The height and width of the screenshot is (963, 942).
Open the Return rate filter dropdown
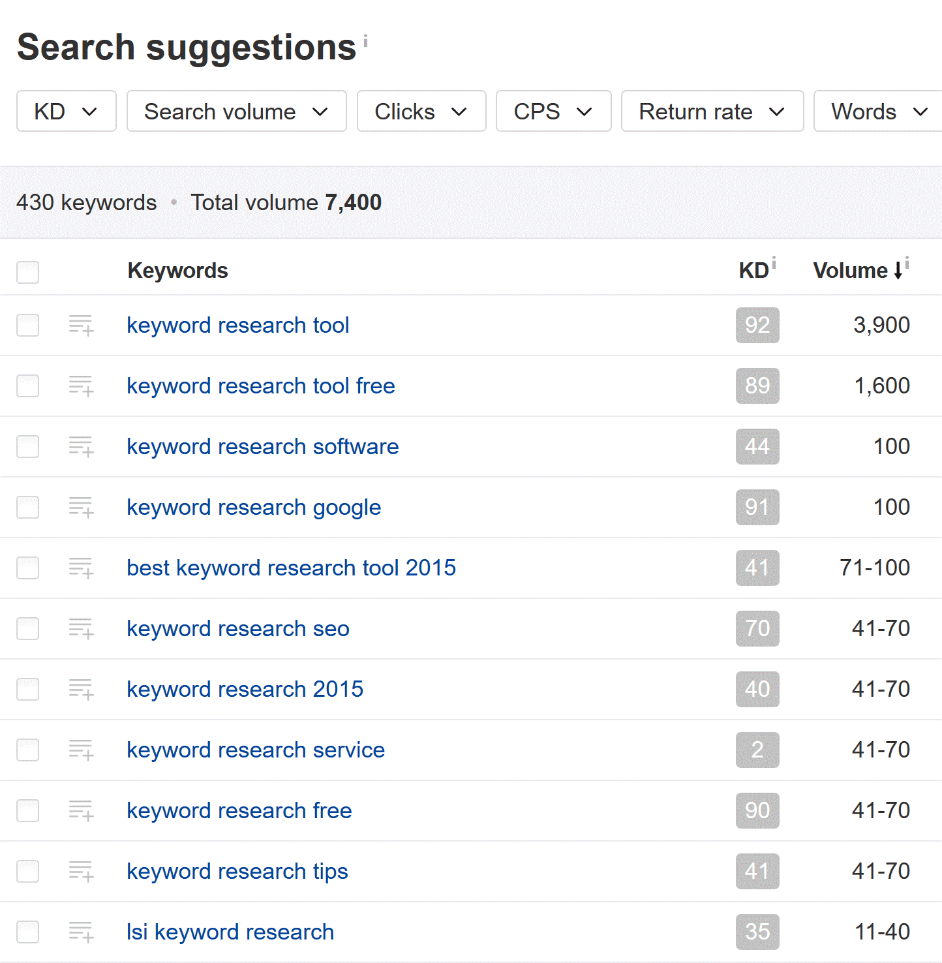(x=712, y=111)
